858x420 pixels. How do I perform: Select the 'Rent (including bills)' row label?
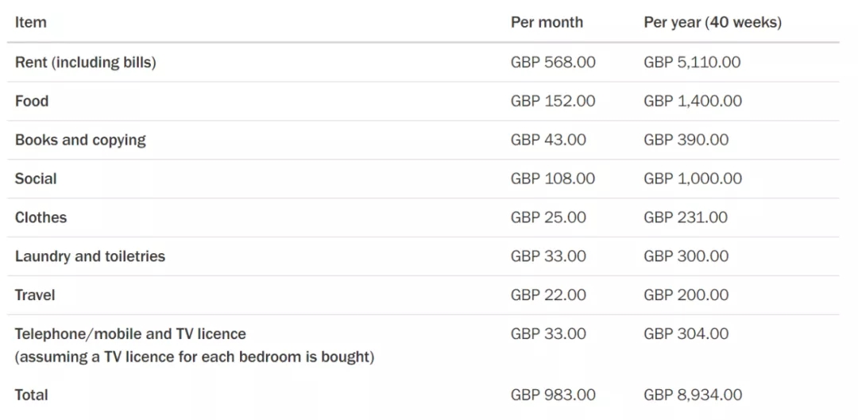(x=85, y=62)
